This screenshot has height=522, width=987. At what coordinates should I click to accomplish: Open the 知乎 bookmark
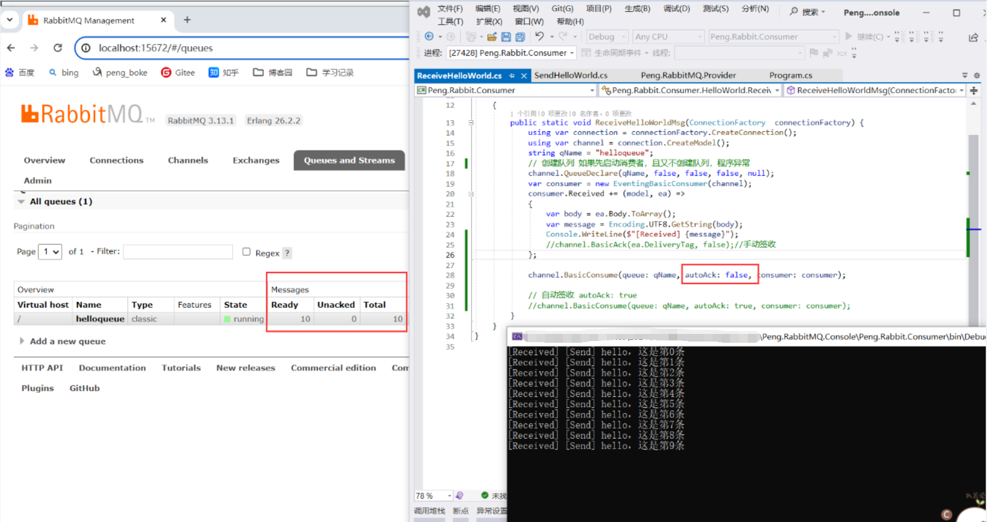[x=223, y=73]
